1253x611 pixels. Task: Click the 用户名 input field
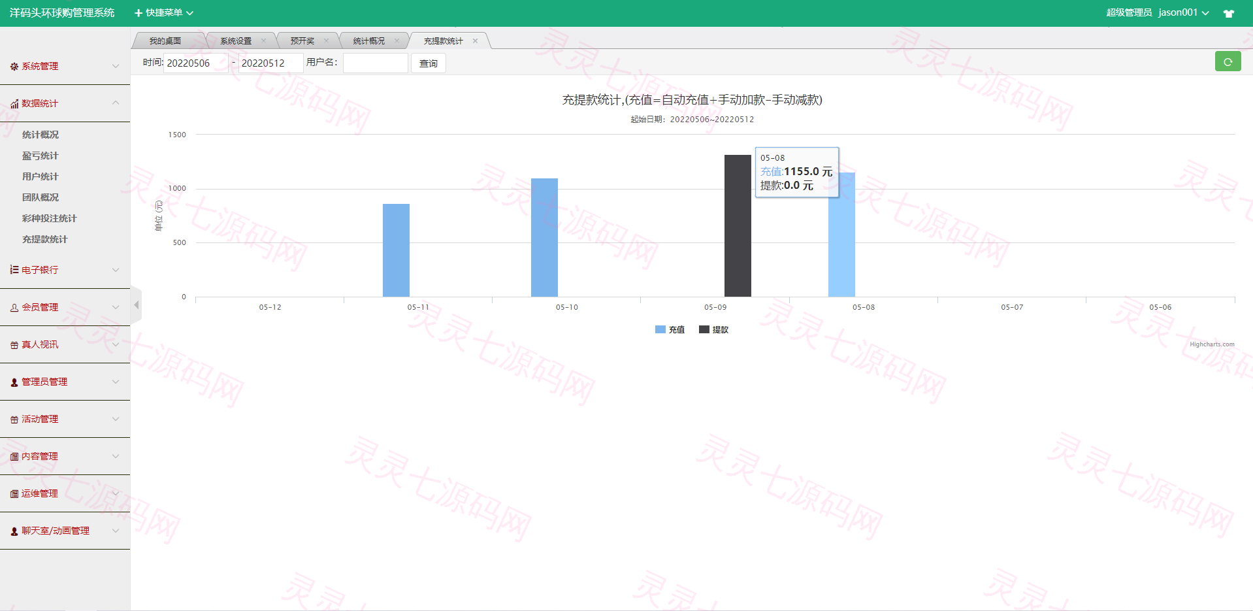coord(376,63)
